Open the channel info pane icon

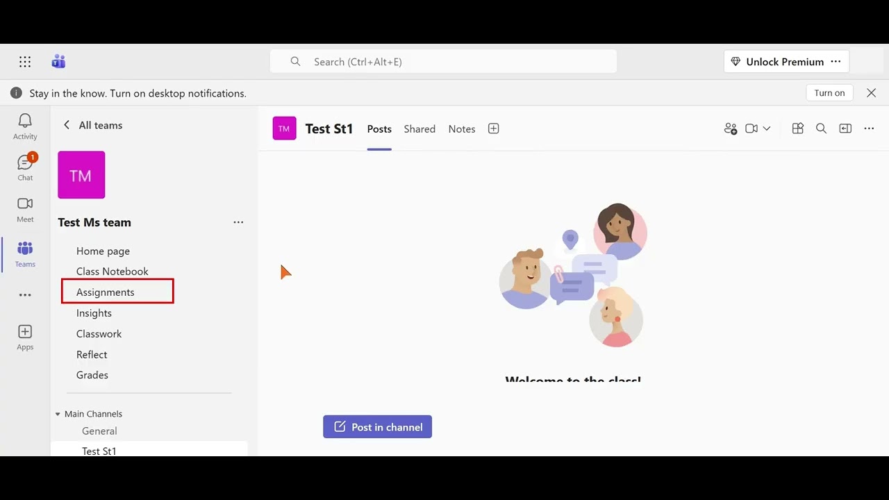point(845,128)
